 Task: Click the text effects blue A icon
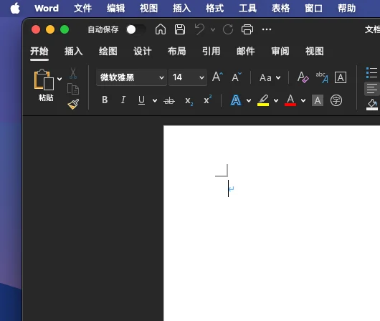(236, 100)
